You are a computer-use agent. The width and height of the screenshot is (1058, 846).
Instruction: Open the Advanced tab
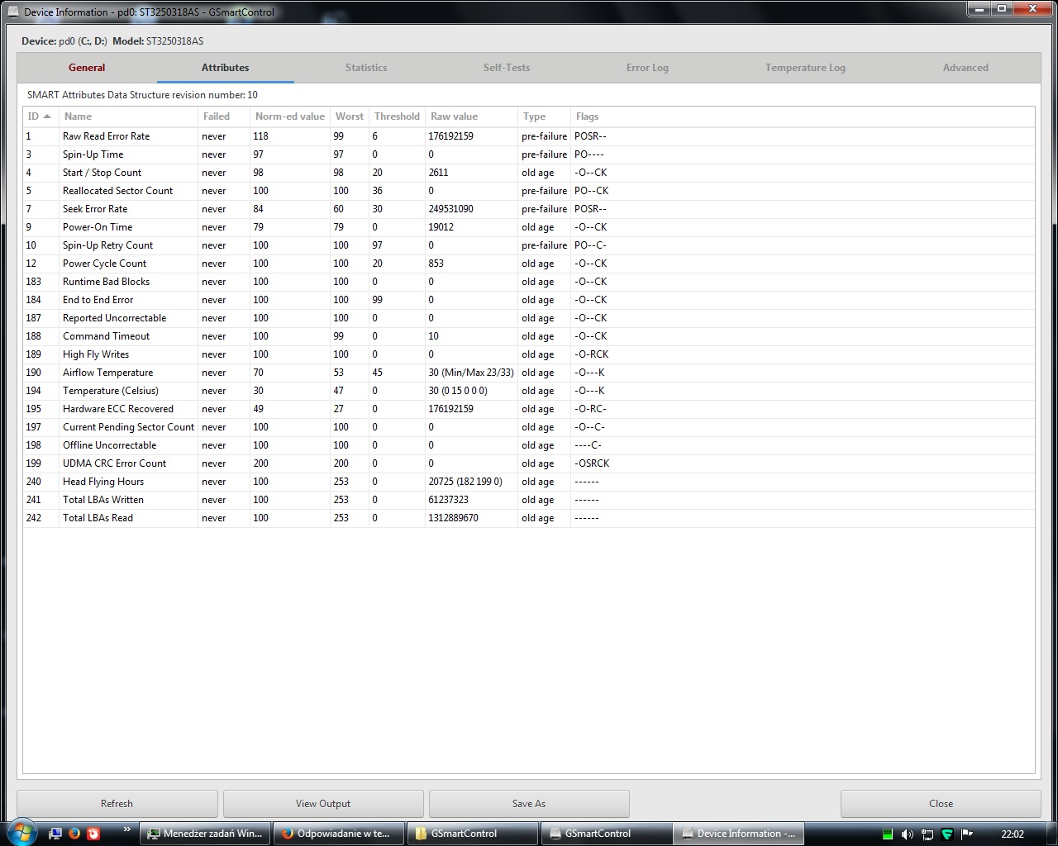(965, 68)
